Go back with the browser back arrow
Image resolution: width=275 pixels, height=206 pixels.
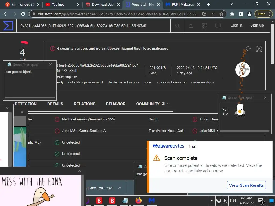[6, 14]
